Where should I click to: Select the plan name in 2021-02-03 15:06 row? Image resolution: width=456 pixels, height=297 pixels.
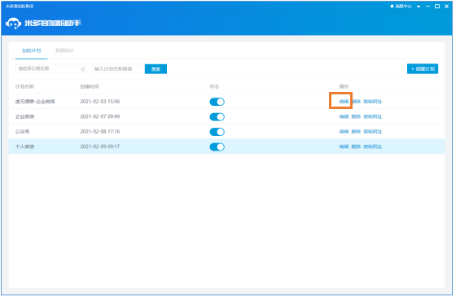35,102
